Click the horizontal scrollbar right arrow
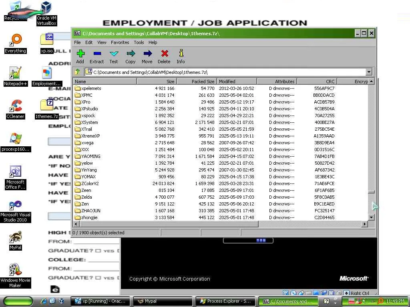The width and height of the screenshot is (410, 307). click(364, 224)
